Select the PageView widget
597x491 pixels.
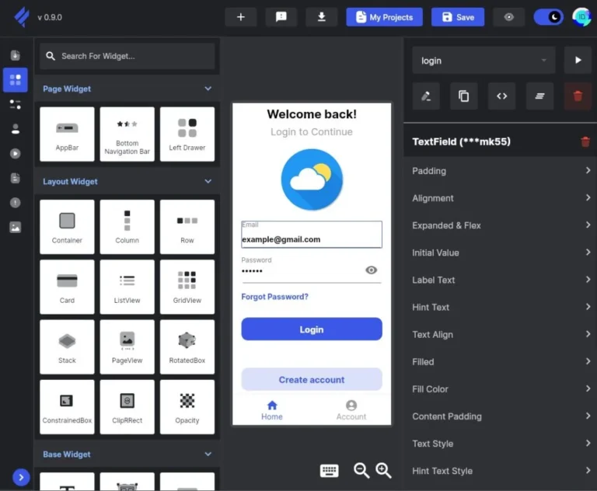click(x=127, y=346)
